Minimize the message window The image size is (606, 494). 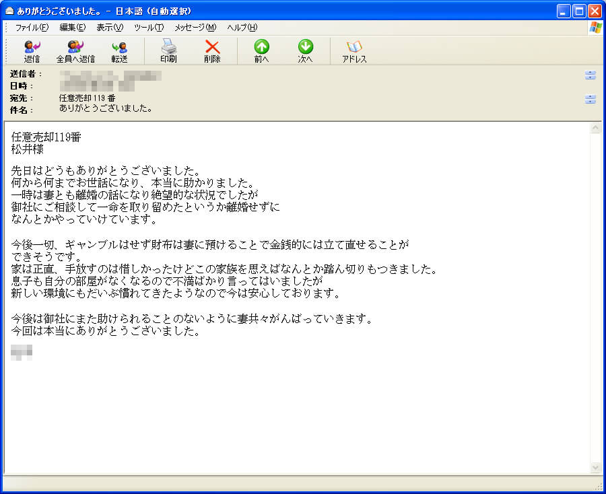tap(563, 11)
